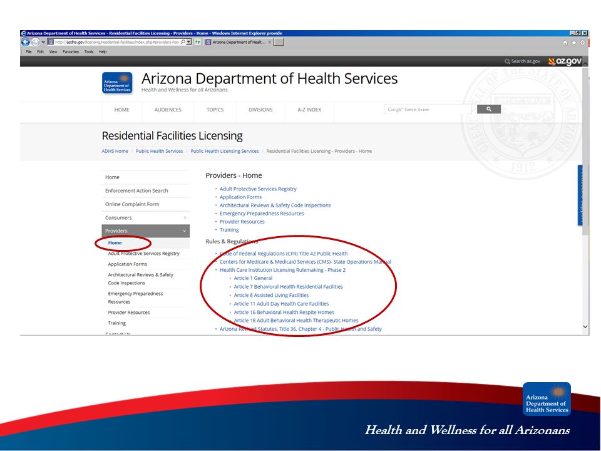
Task: Open the recent pages dropdown beside Forward
Action: [43, 42]
